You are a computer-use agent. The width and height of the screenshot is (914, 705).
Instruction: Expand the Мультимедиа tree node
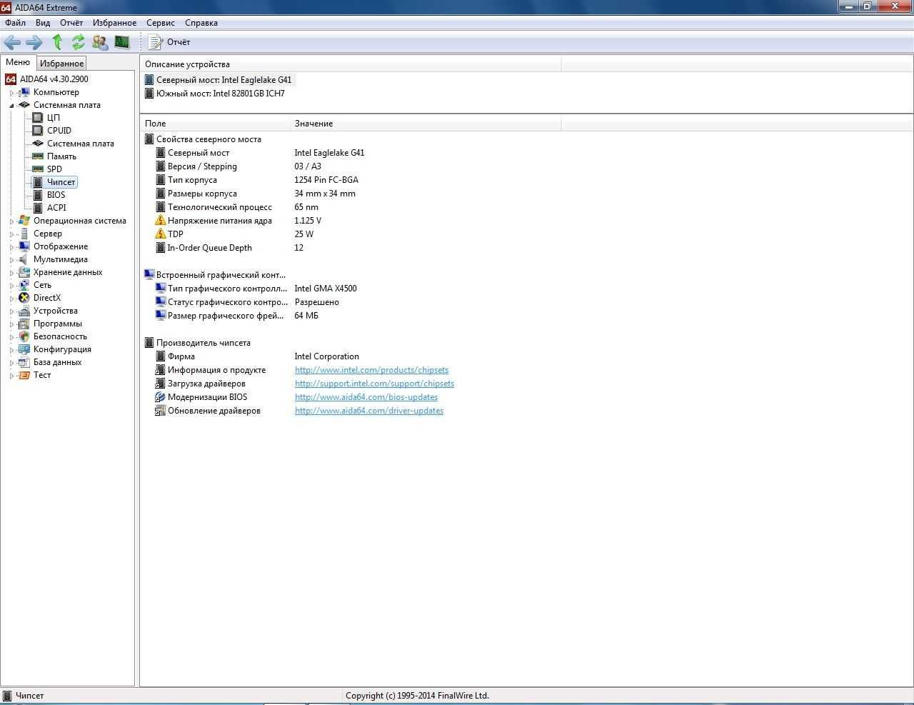point(11,260)
